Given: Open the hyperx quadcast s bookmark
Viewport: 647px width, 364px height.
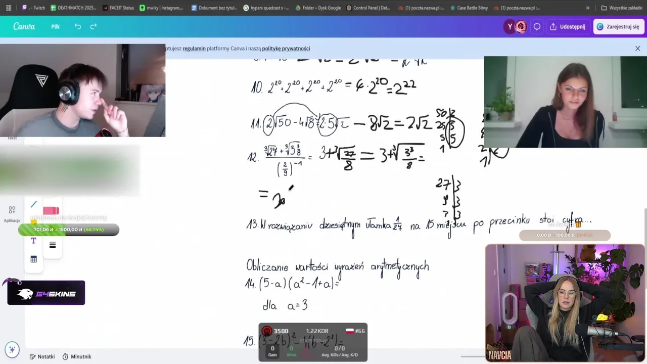Looking at the screenshot, I should (x=266, y=8).
